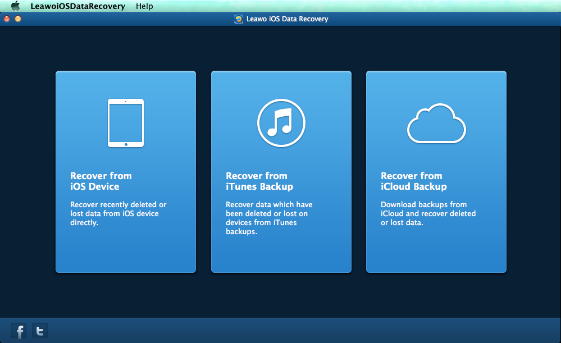Viewport: 561px width, 343px height.
Task: Minimize the window with the orange button
Action: (18, 19)
